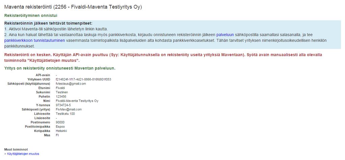Open 'pankkiverkkoon tunnistautuminen' link
The image size is (345, 160).
35,40
